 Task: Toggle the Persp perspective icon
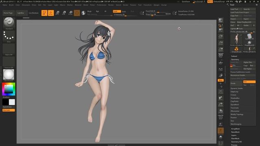221,56
